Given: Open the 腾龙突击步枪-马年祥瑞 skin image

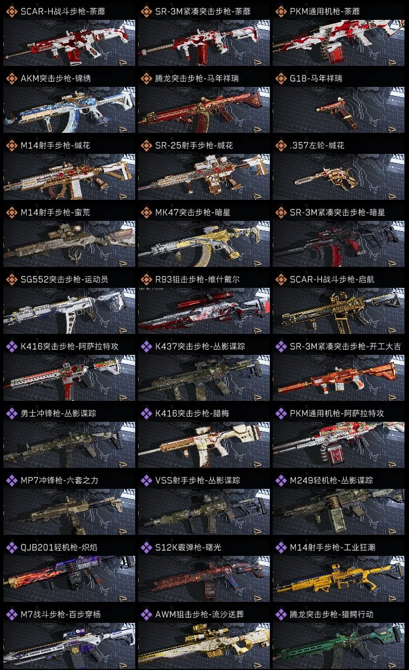Looking at the screenshot, I should (204, 110).
